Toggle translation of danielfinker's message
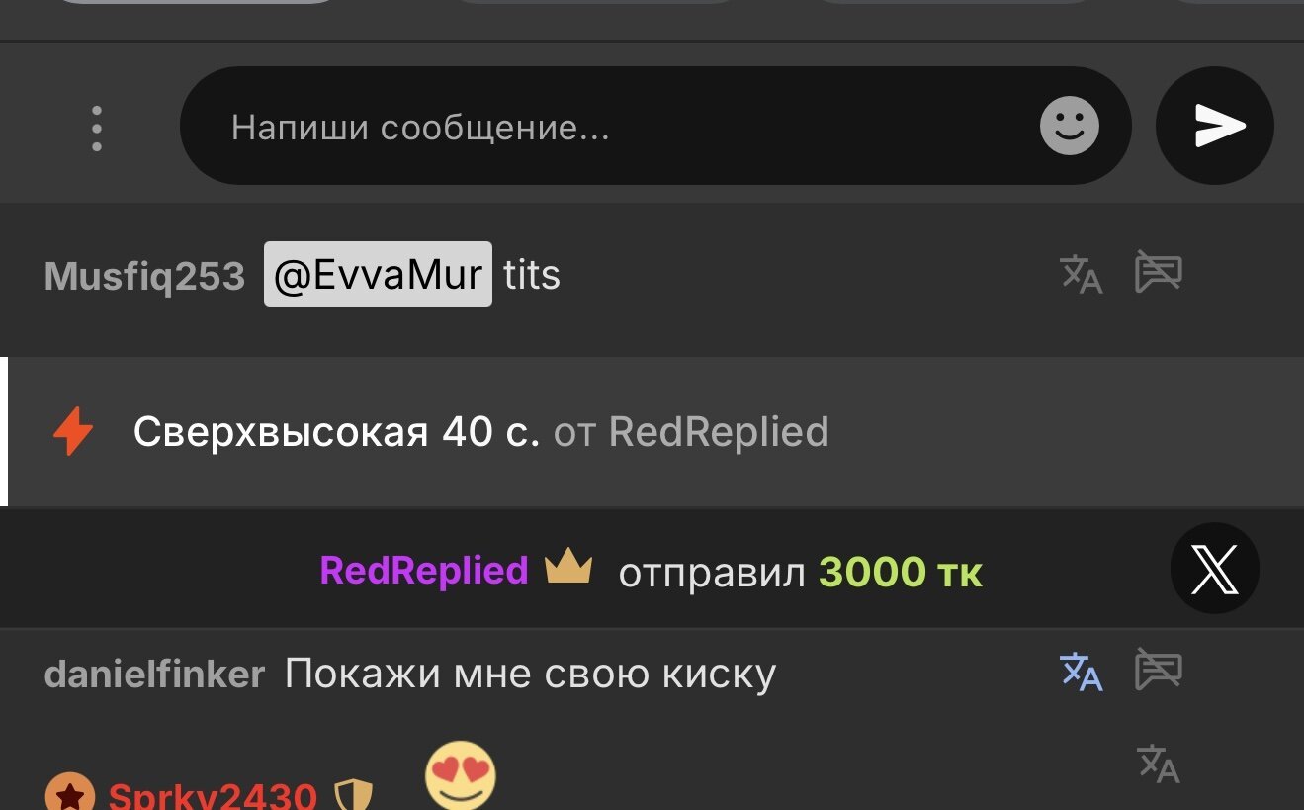 [1081, 672]
